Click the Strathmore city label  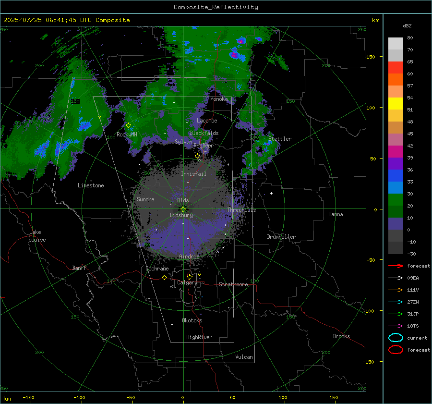tap(233, 284)
